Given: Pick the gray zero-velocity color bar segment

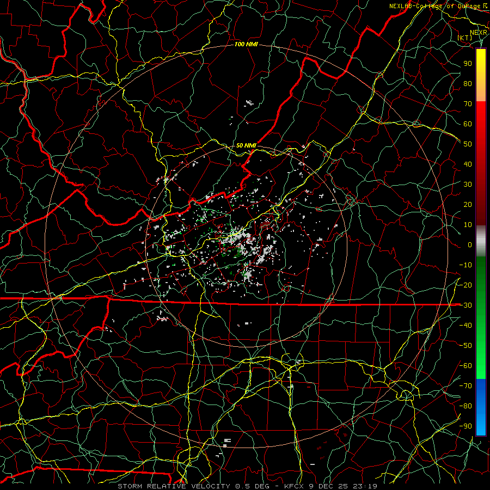Looking at the screenshot, I should 481,241.
